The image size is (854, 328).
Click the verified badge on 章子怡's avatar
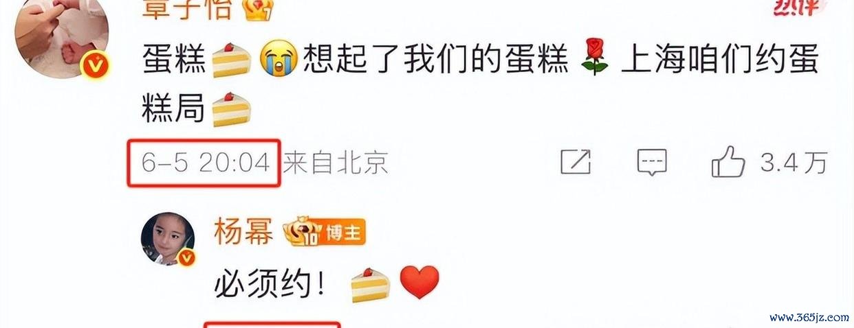pos(94,65)
